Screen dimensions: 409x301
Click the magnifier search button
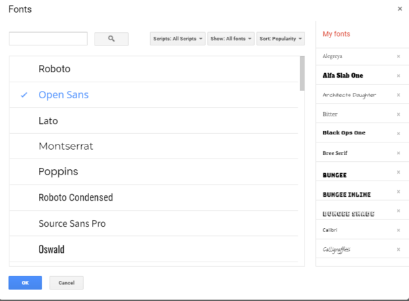click(111, 39)
